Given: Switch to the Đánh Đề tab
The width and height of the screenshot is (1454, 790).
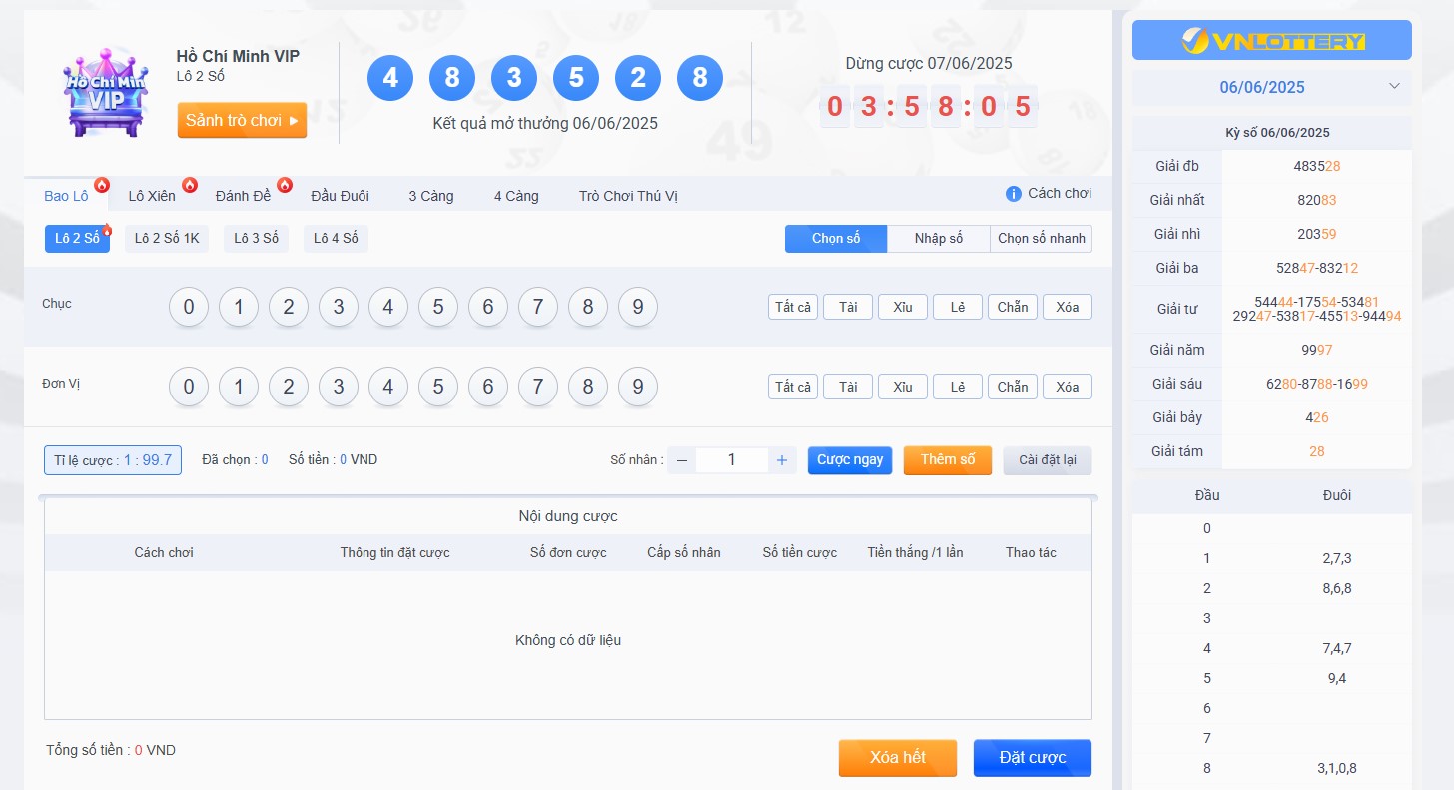Looking at the screenshot, I should [243, 196].
